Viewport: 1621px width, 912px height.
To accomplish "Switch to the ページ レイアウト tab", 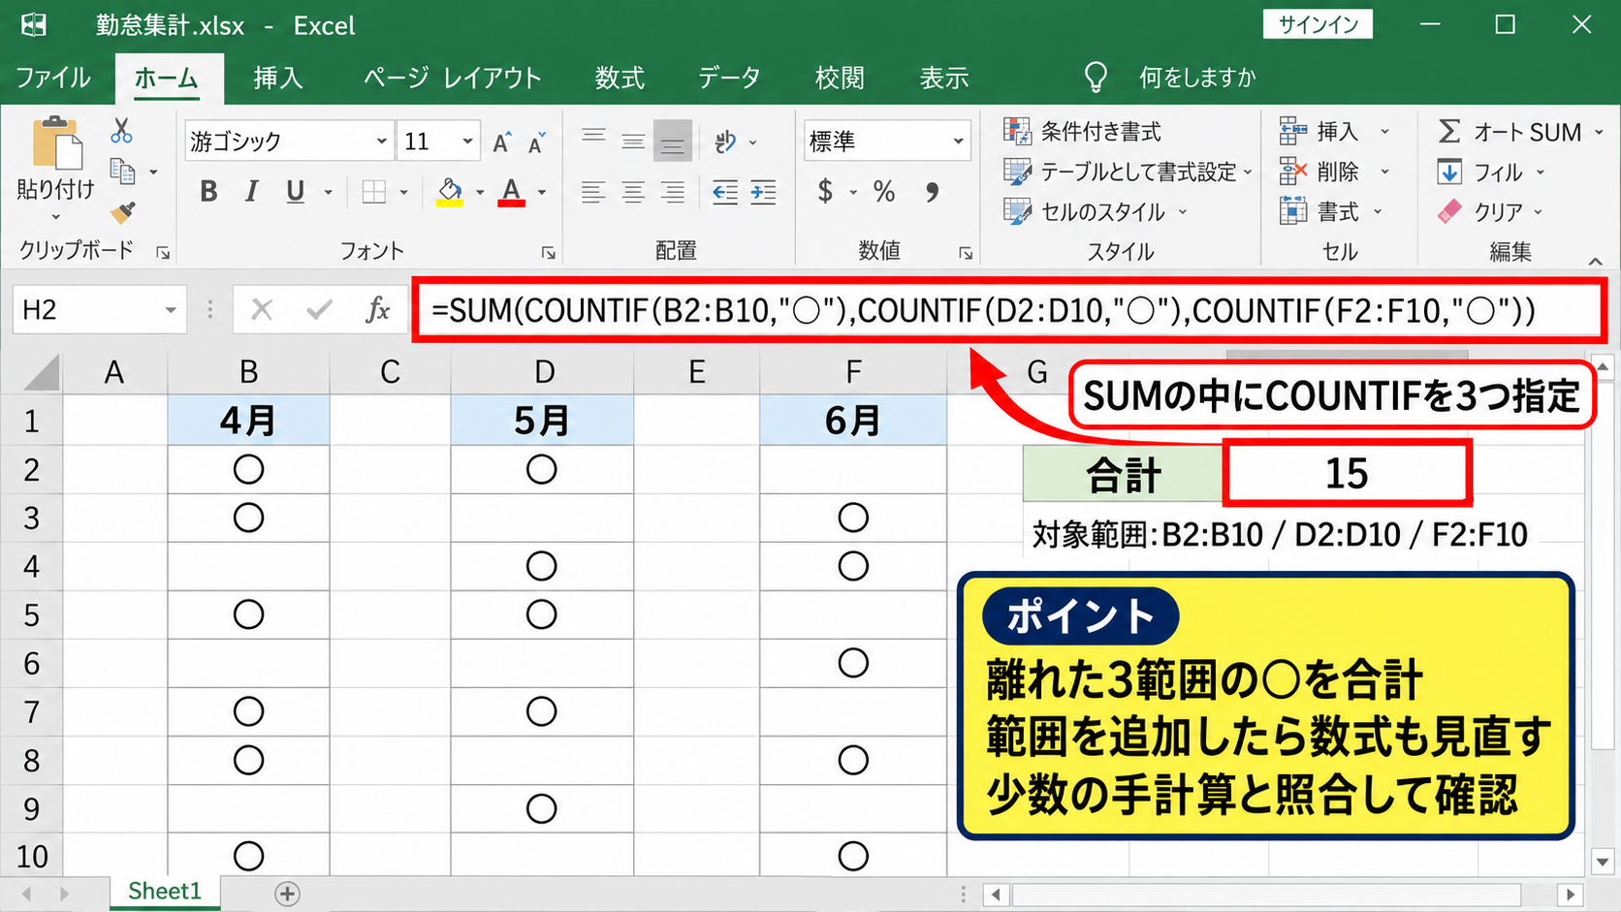I will [452, 78].
